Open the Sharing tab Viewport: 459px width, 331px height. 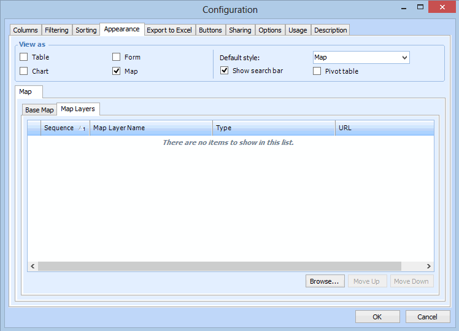(x=240, y=30)
